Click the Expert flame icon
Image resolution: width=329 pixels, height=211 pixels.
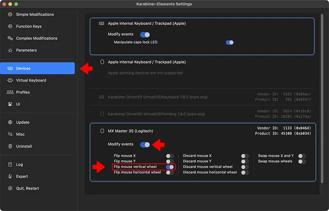(10, 176)
